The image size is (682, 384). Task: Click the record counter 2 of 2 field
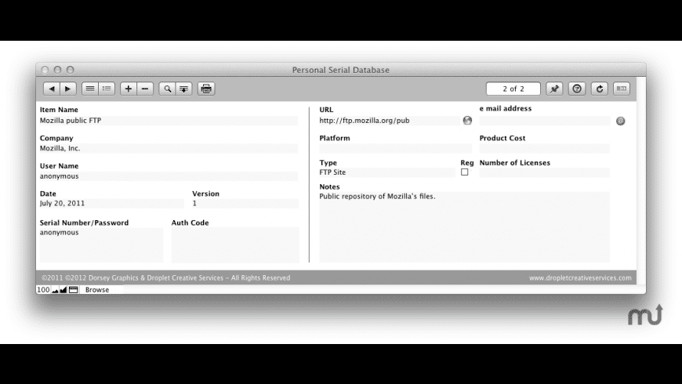tap(513, 89)
